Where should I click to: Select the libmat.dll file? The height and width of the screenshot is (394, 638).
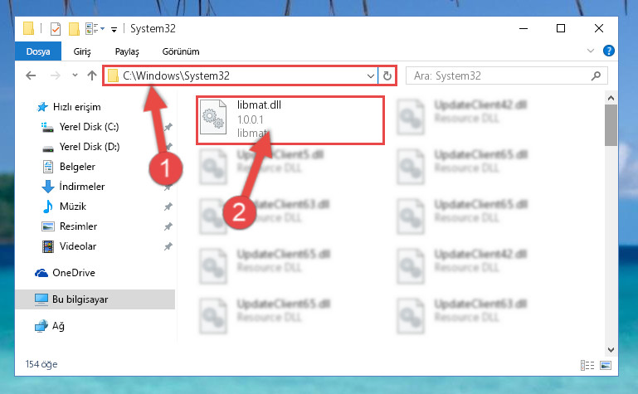point(290,120)
